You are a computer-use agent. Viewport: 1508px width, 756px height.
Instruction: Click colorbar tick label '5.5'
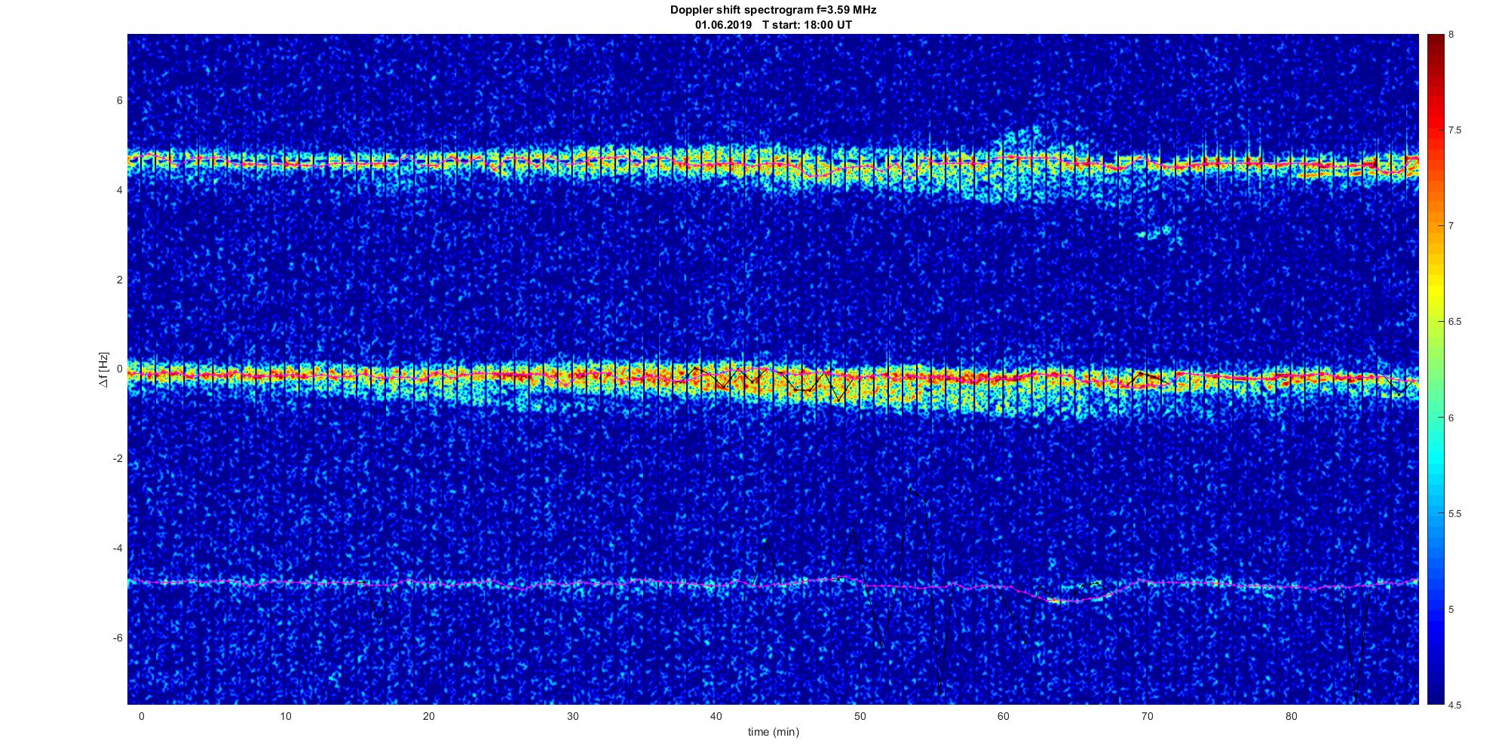pyautogui.click(x=1455, y=514)
